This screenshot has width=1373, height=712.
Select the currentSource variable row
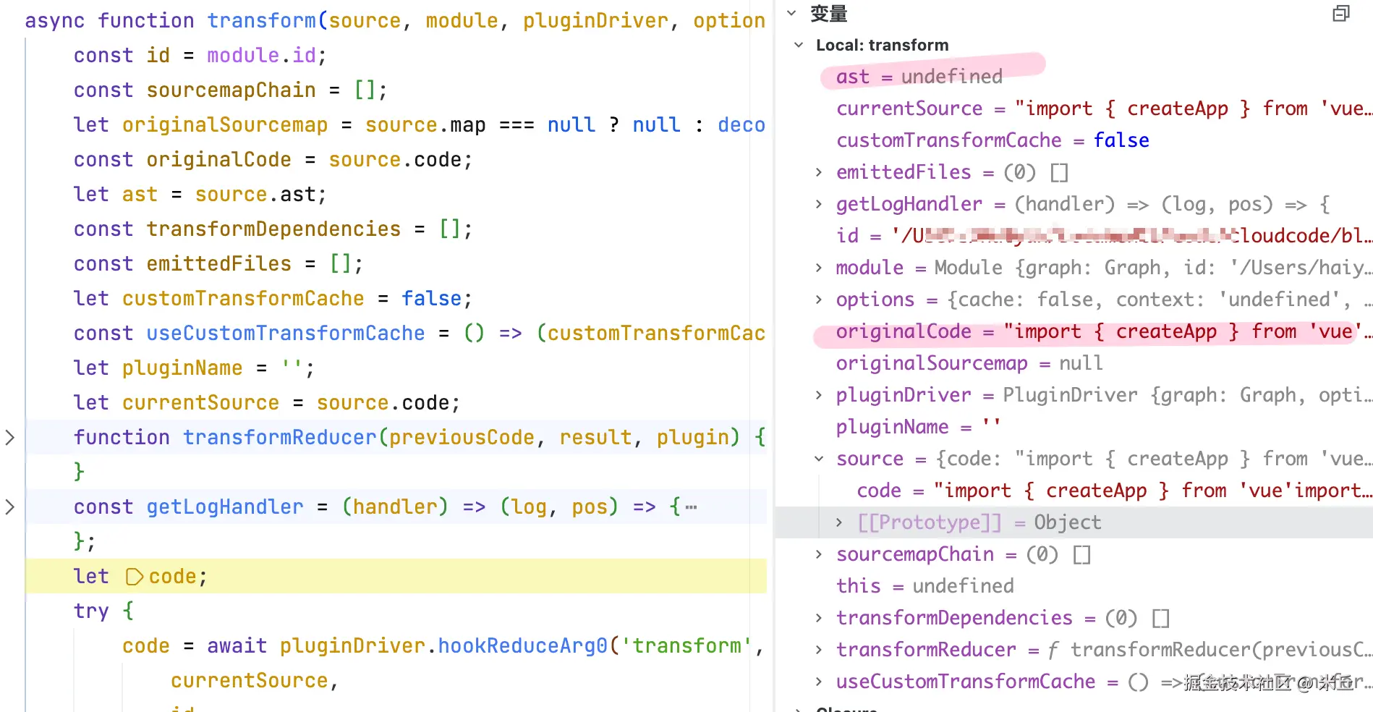(x=1074, y=109)
